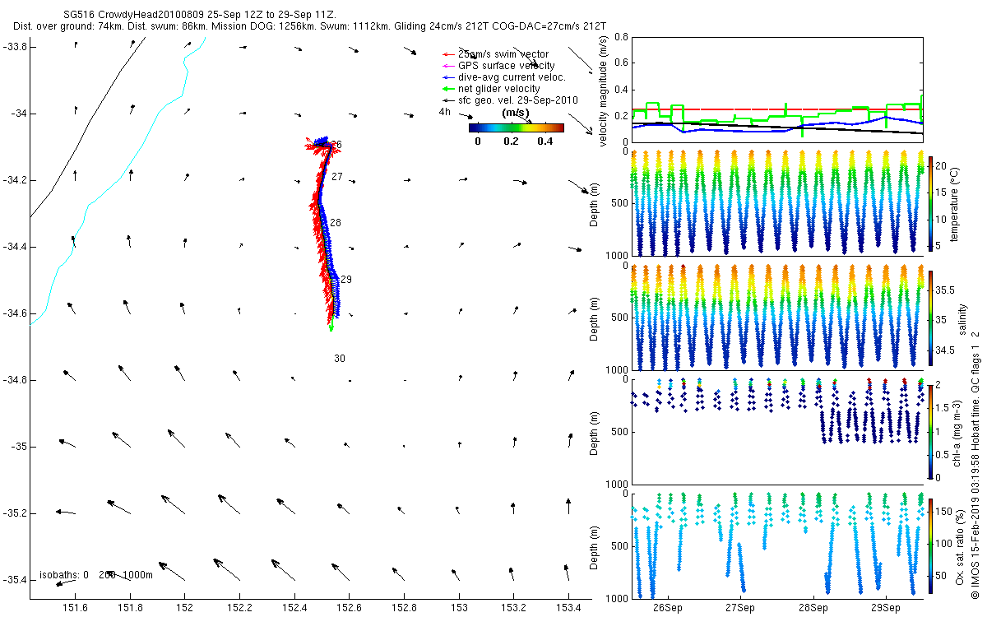The height and width of the screenshot is (617, 987).
Task: Click the day 26 marker on track
Action: (335, 145)
